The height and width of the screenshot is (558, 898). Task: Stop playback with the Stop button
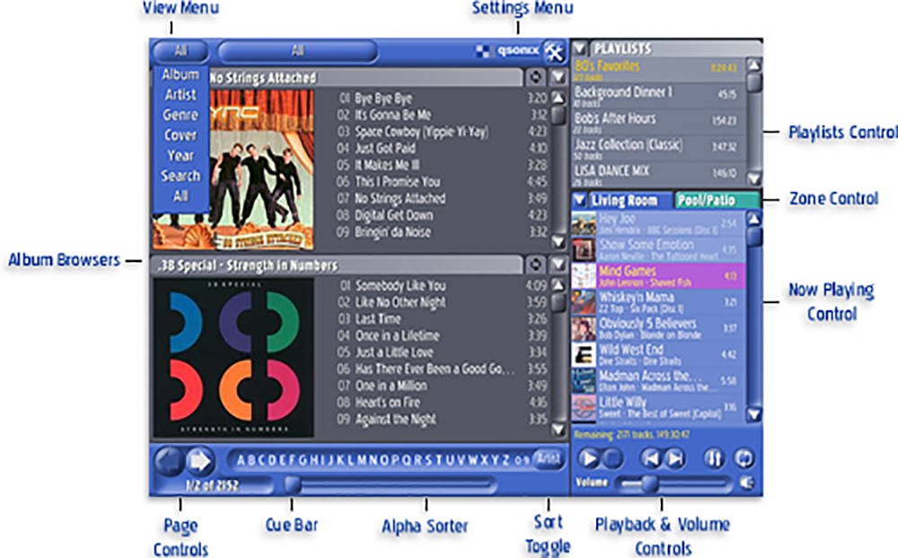(x=612, y=458)
